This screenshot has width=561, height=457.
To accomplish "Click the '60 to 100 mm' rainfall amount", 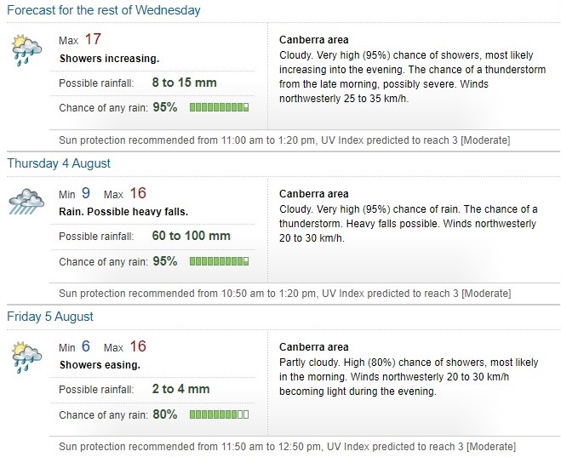I will point(196,236).
